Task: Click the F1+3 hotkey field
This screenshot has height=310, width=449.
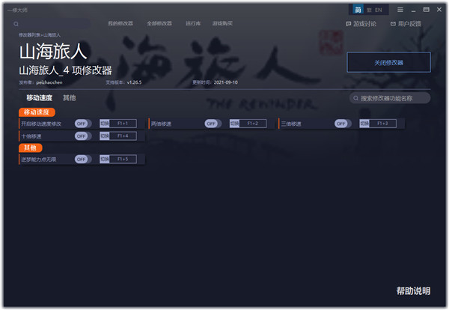Action: (x=382, y=124)
